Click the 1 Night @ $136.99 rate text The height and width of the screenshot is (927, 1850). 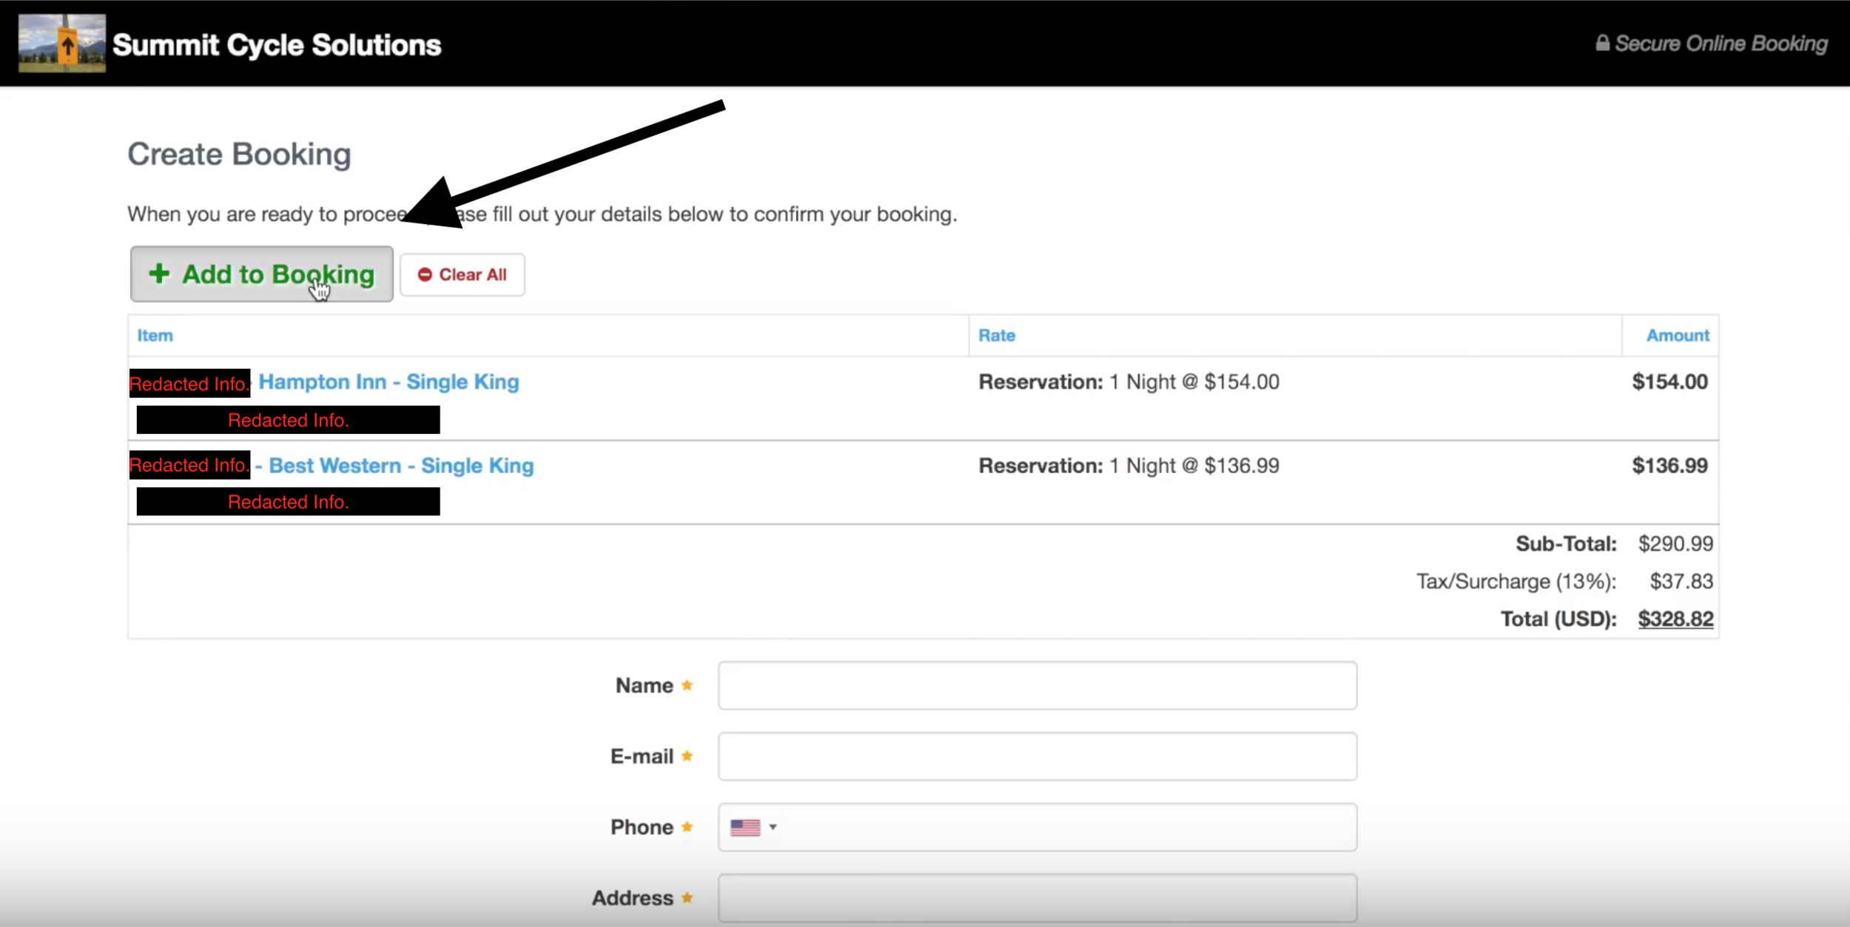(x=1194, y=466)
